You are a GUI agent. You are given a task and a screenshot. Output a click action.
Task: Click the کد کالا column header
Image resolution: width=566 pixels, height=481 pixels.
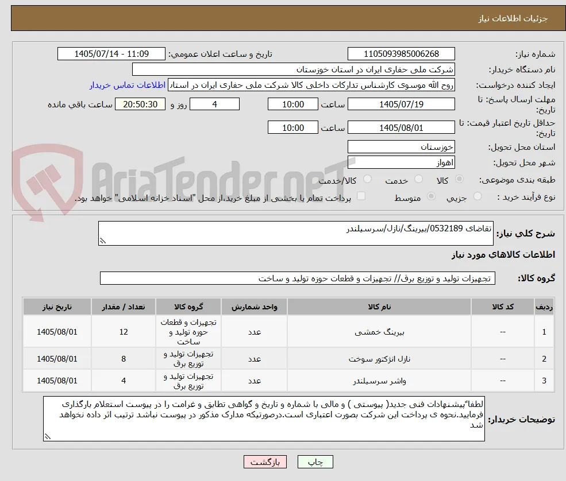[x=503, y=307]
